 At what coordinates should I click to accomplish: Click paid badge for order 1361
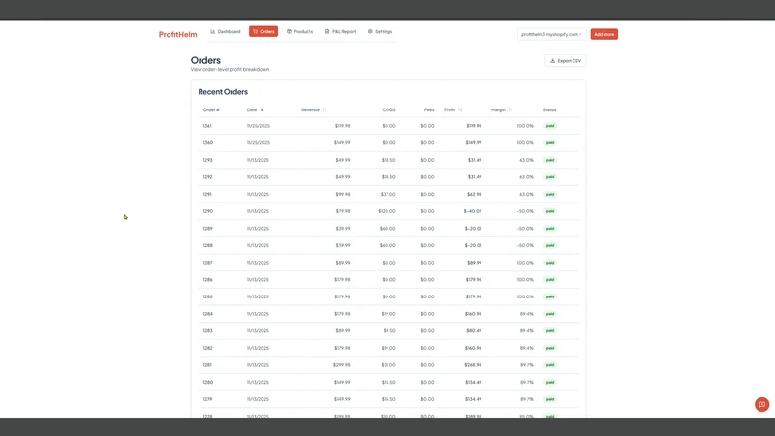550,126
